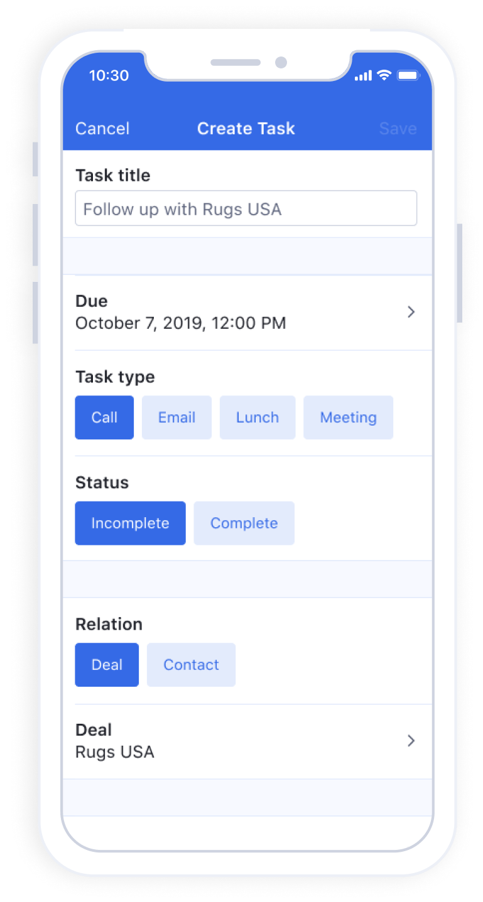
Task: Tap the battery indicator icon
Action: pos(408,75)
